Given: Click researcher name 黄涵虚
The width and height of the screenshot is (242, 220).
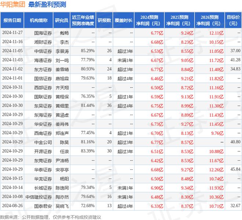Looking at the screenshot, I should coord(62,115).
